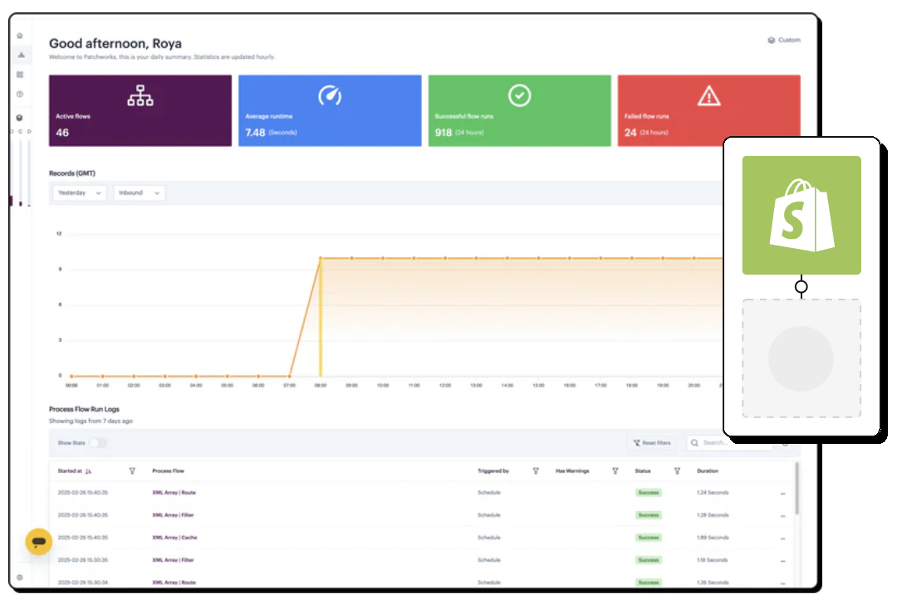Click the Successful flow runs checkmark icon
Image resolution: width=902 pixels, height=604 pixels.
(x=519, y=95)
